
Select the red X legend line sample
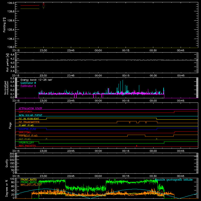(x=30, y=5)
